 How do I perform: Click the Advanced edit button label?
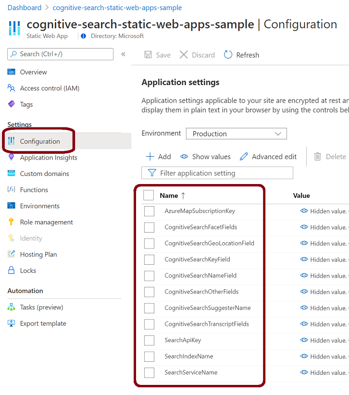pos(274,157)
